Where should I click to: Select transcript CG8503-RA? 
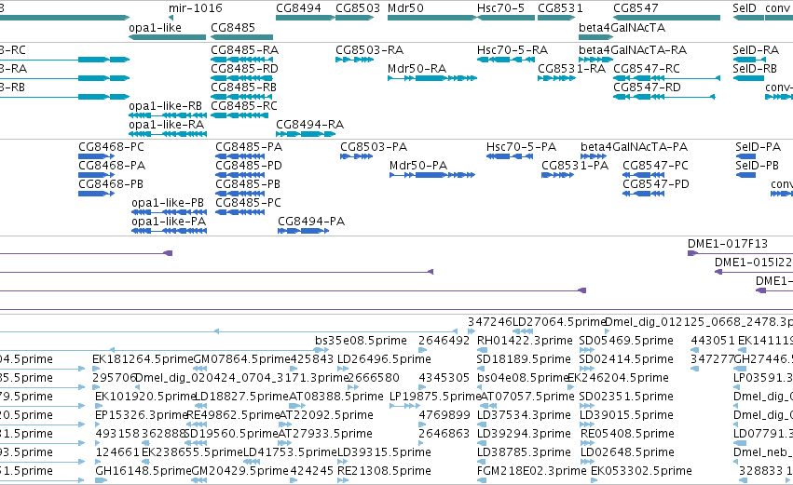click(354, 60)
